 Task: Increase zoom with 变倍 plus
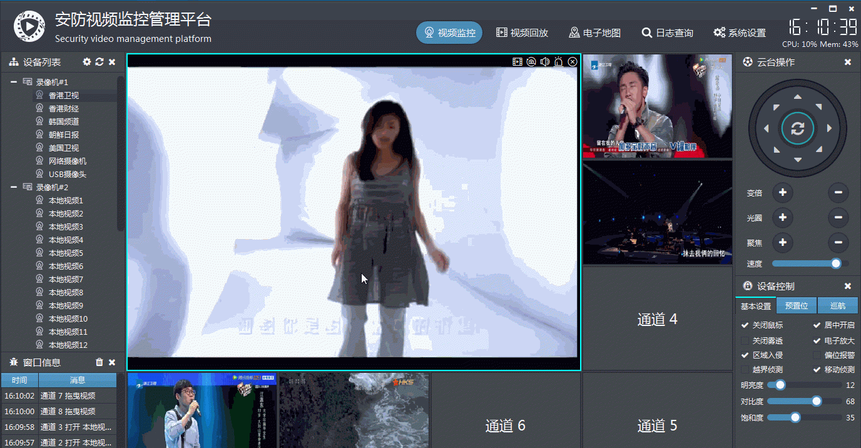point(783,192)
